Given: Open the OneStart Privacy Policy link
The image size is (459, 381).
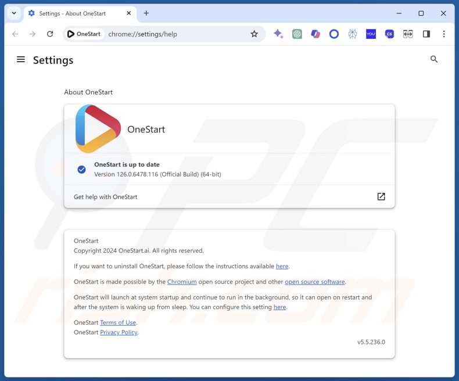Looking at the screenshot, I should (119, 332).
